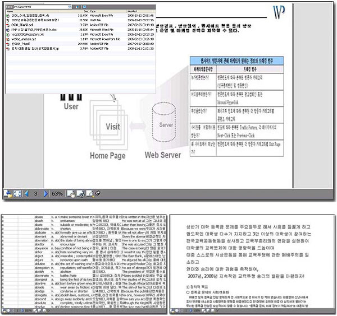The width and height of the screenshot is (337, 316).
Task: Select the Word .doc file sized 26.00K
Action: click(x=80, y=30)
